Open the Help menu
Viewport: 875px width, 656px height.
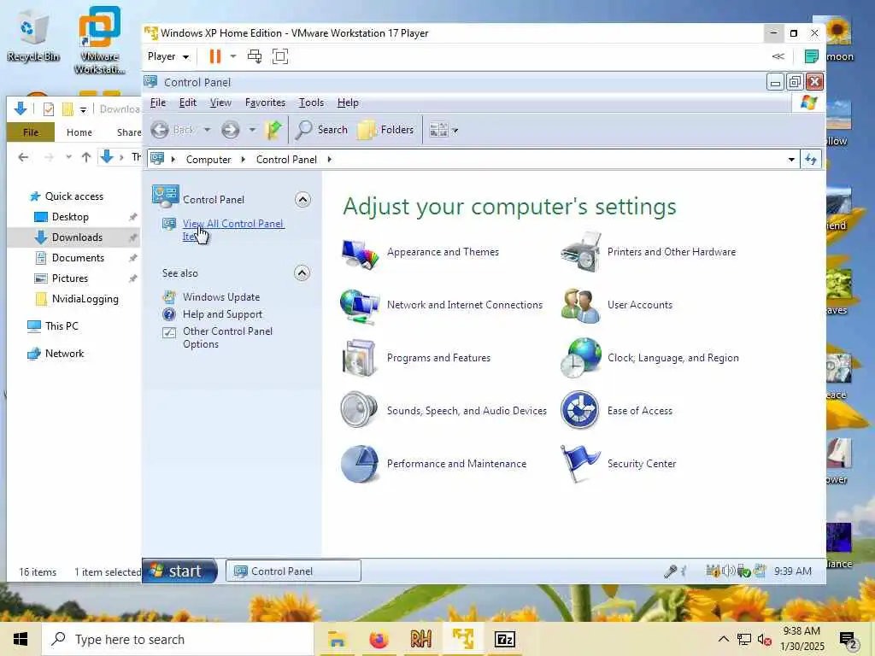click(348, 102)
